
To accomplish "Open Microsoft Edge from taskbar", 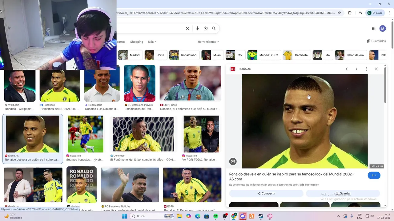I will (x=198, y=216).
